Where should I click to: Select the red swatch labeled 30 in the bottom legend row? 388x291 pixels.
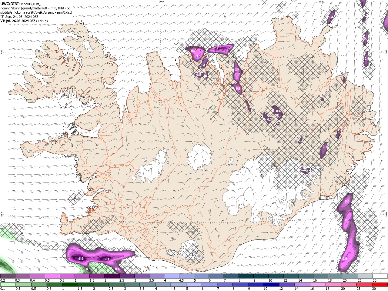(380, 285)
